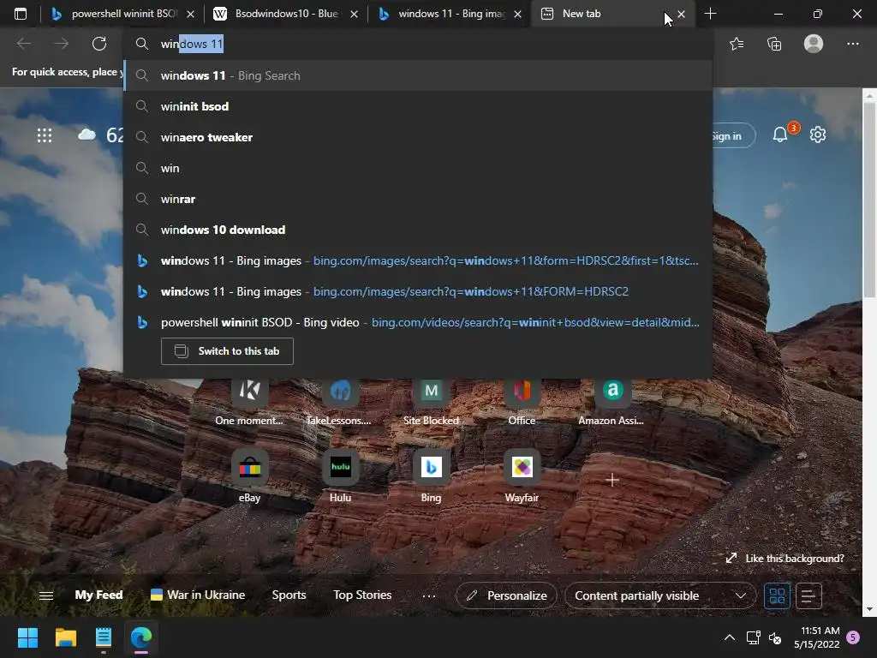
Task: Switch feed to grid view
Action: (x=777, y=596)
